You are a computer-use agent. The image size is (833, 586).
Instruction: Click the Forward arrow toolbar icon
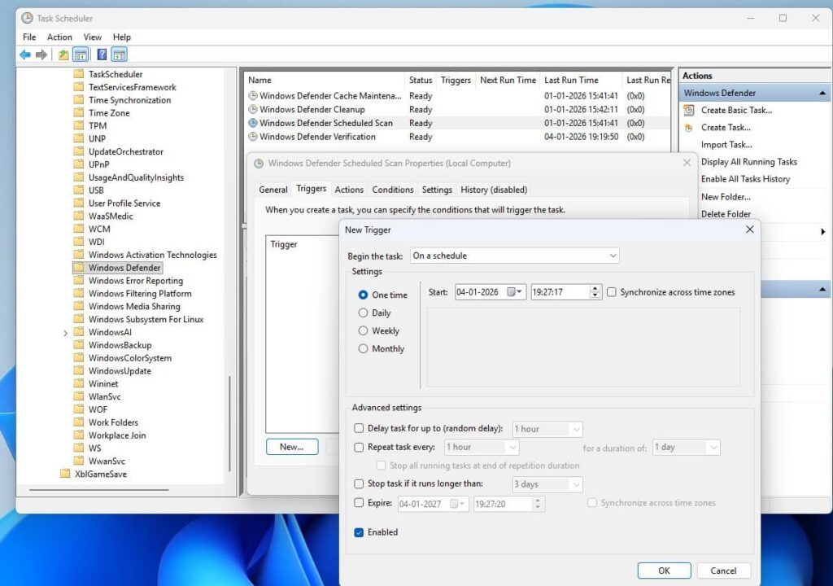pyautogui.click(x=41, y=55)
